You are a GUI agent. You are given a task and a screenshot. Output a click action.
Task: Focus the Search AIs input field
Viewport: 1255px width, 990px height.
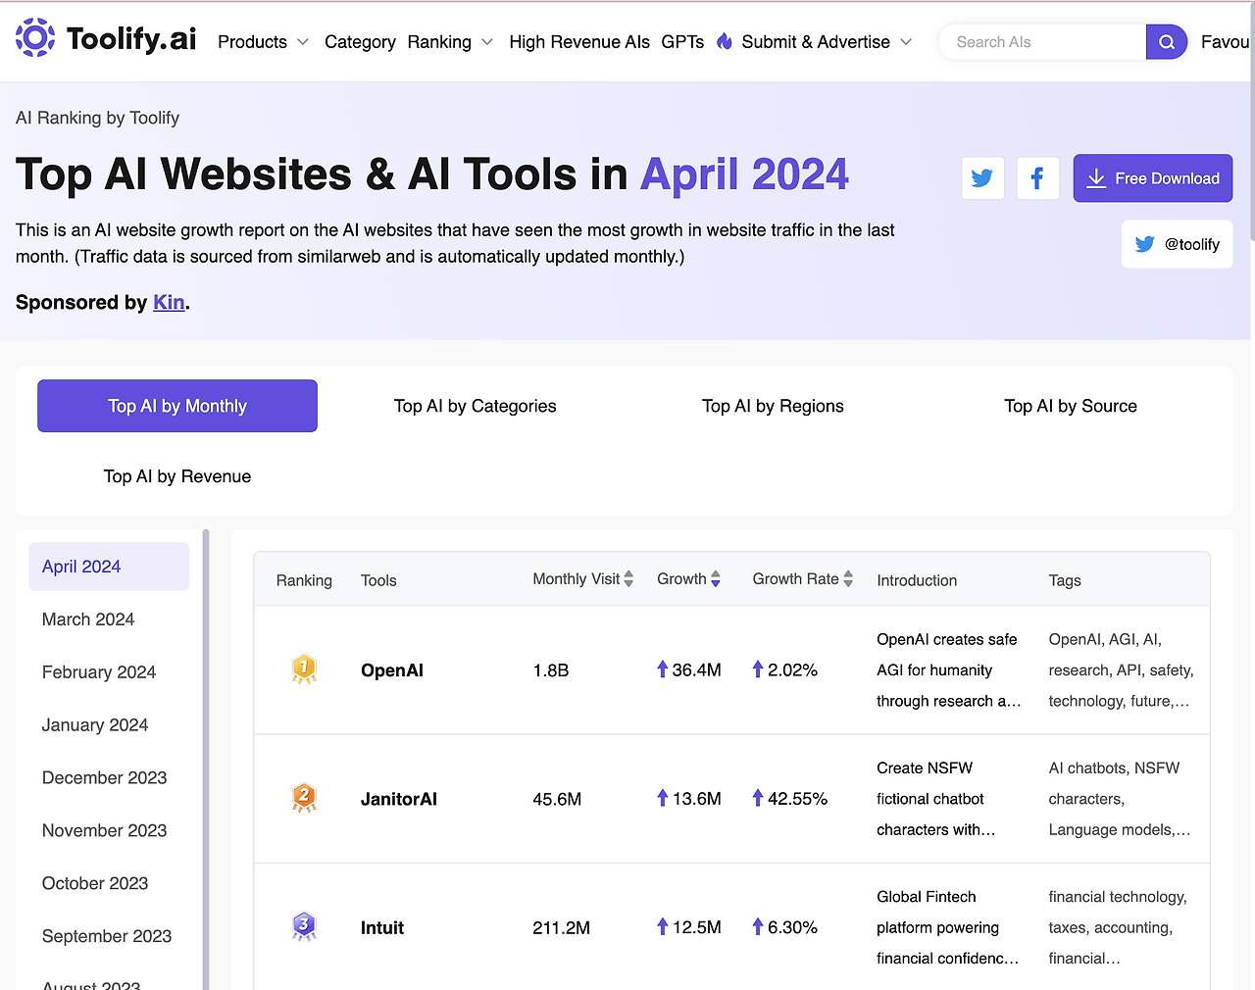1043,42
